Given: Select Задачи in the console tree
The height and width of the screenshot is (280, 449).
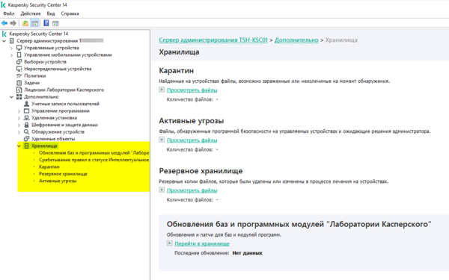Looking at the screenshot, I should (x=31, y=83).
